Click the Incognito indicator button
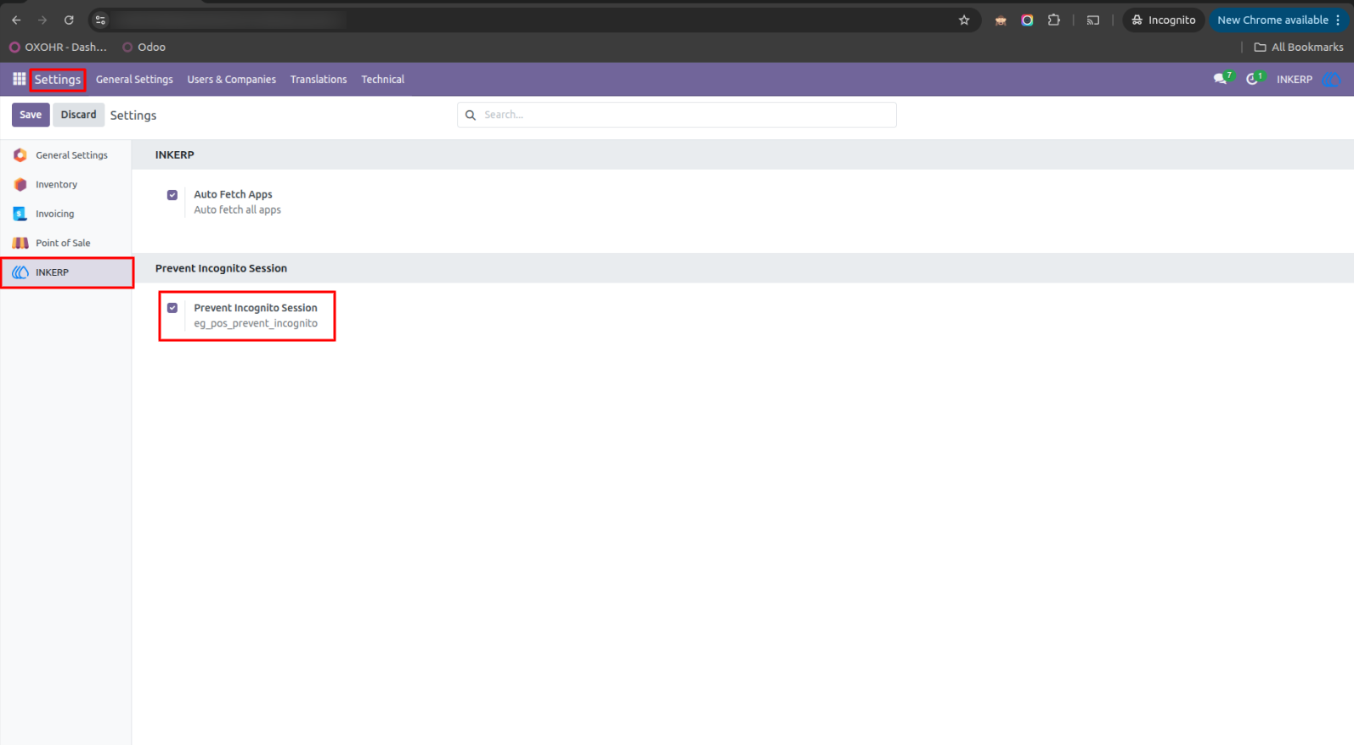The width and height of the screenshot is (1354, 745). [1164, 20]
